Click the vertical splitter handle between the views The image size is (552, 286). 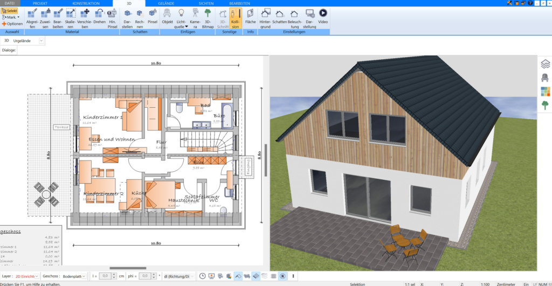pyautogui.click(x=266, y=160)
